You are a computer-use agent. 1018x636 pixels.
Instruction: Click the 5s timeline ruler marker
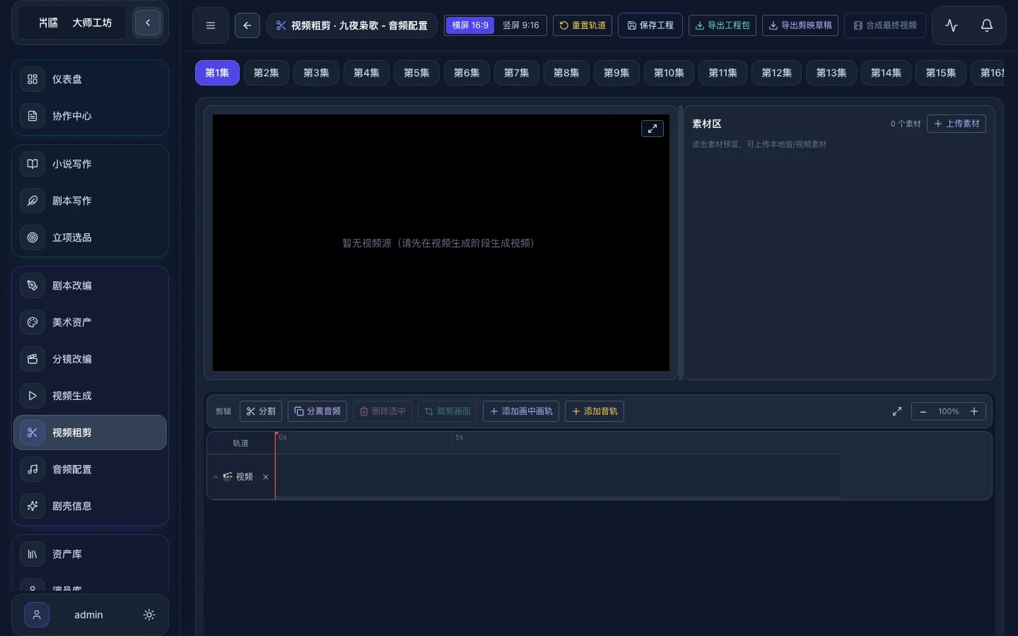coord(460,437)
